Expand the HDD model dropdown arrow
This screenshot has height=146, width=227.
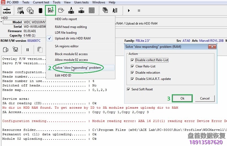coord(1,22)
